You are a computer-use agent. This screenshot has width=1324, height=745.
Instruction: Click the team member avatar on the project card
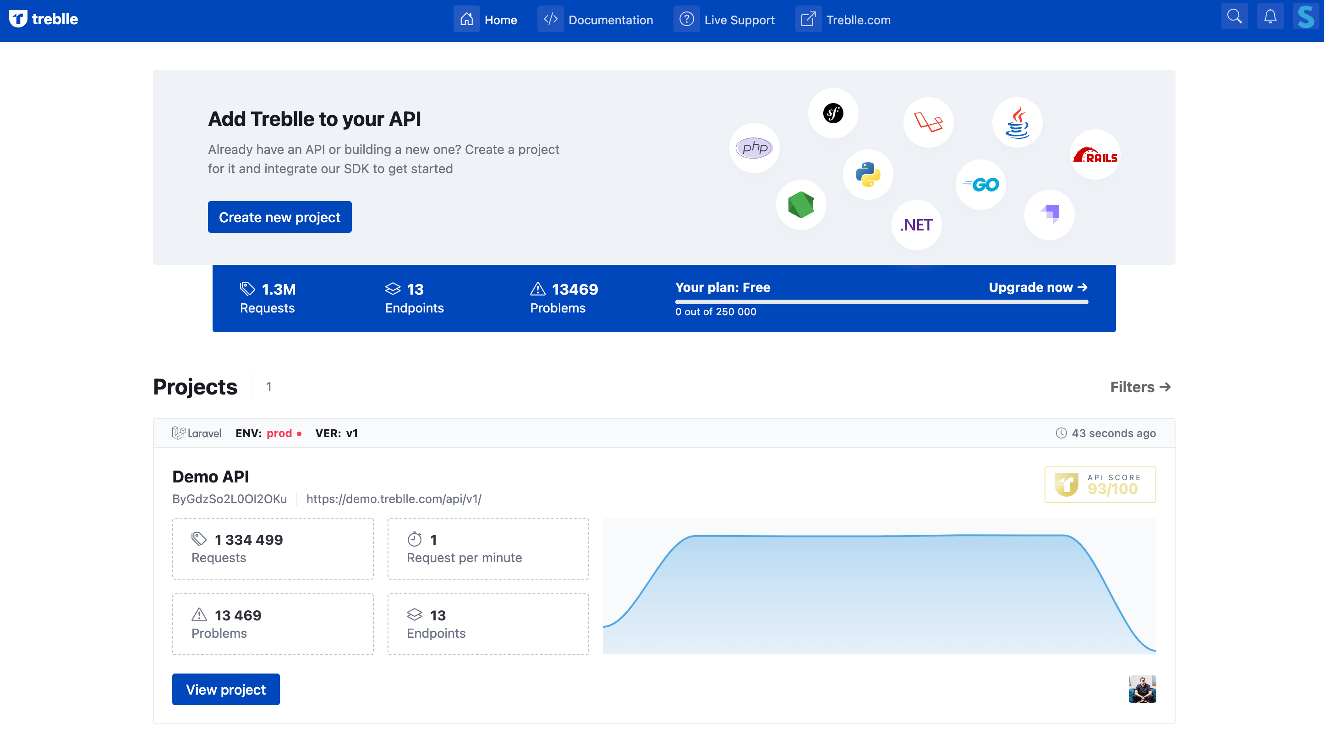(x=1142, y=689)
